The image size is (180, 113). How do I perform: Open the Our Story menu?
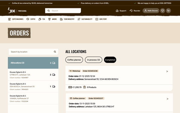tap(101, 19)
